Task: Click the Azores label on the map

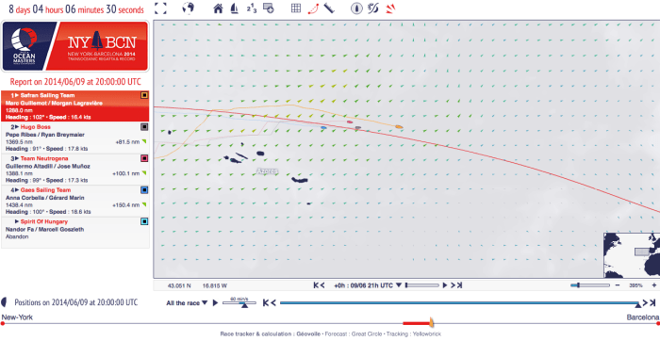Action: click(267, 171)
